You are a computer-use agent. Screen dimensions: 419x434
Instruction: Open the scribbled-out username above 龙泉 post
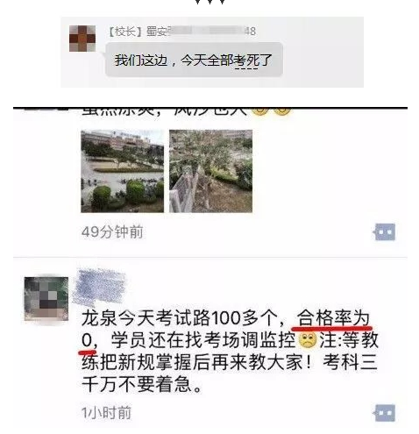pos(99,288)
